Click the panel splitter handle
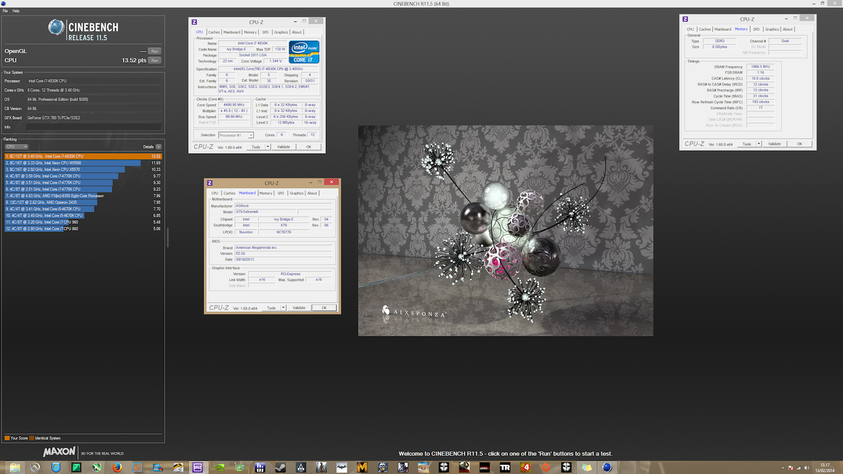The image size is (843, 474). click(167, 237)
